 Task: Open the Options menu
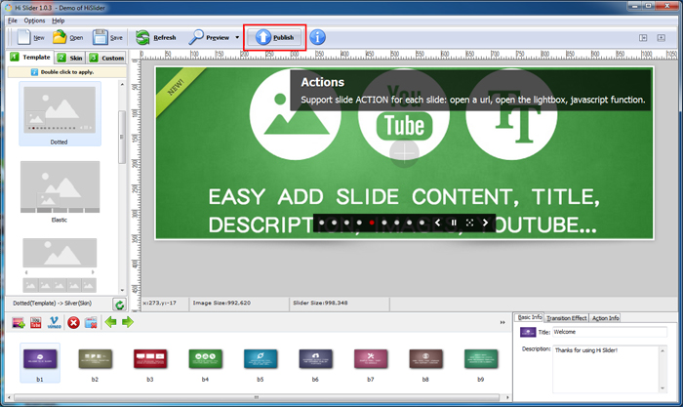34,20
